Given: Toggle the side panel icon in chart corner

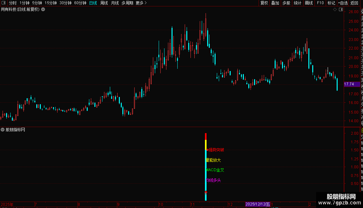Looking at the screenshot, I should [x=341, y=10].
